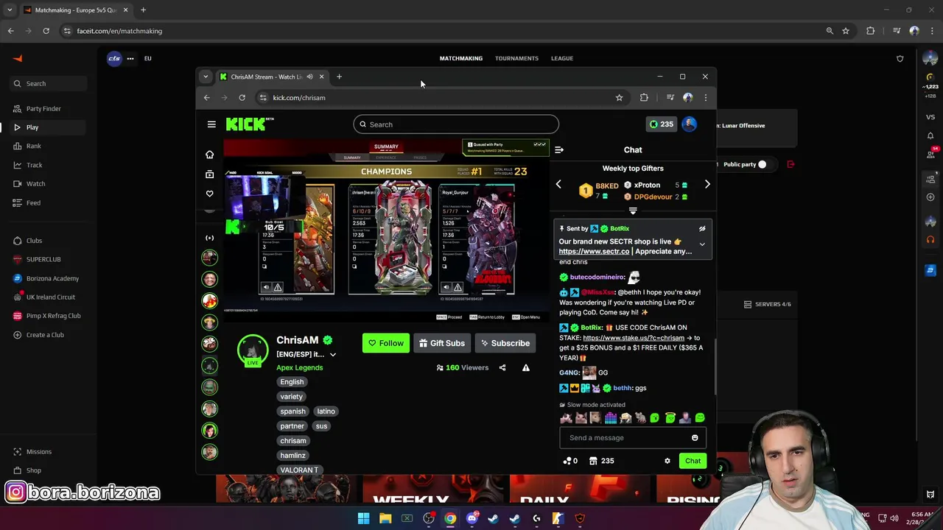Collapse the Kick chat panel
The height and width of the screenshot is (530, 943).
[x=559, y=149]
